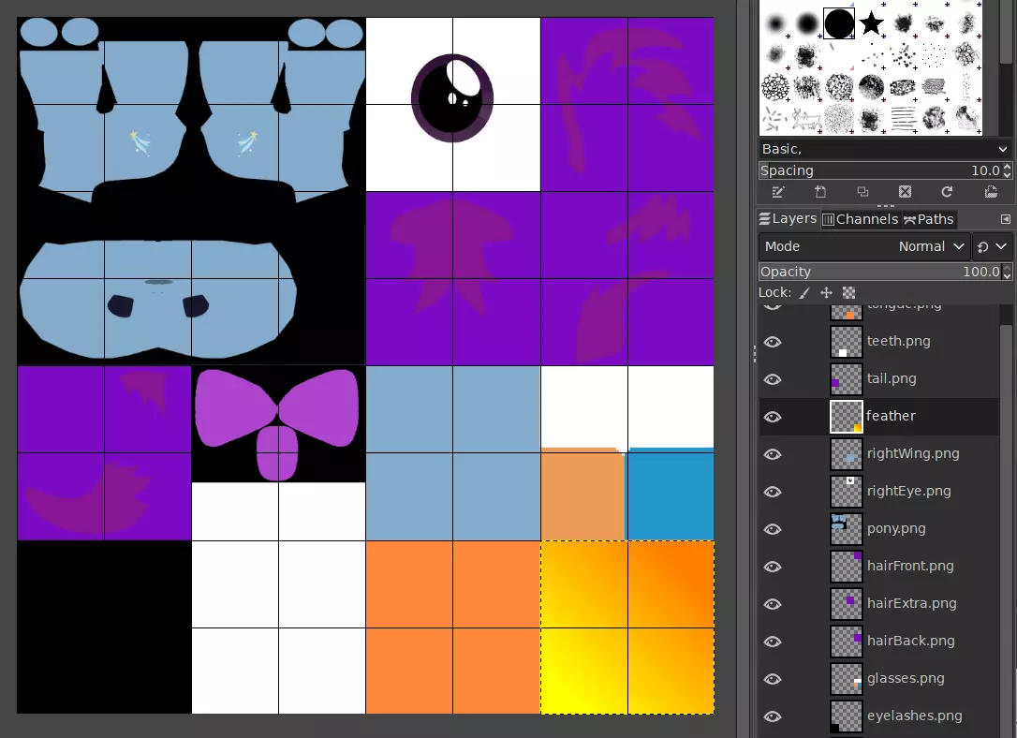
Task: Select the large solid round brush
Action: (x=839, y=24)
